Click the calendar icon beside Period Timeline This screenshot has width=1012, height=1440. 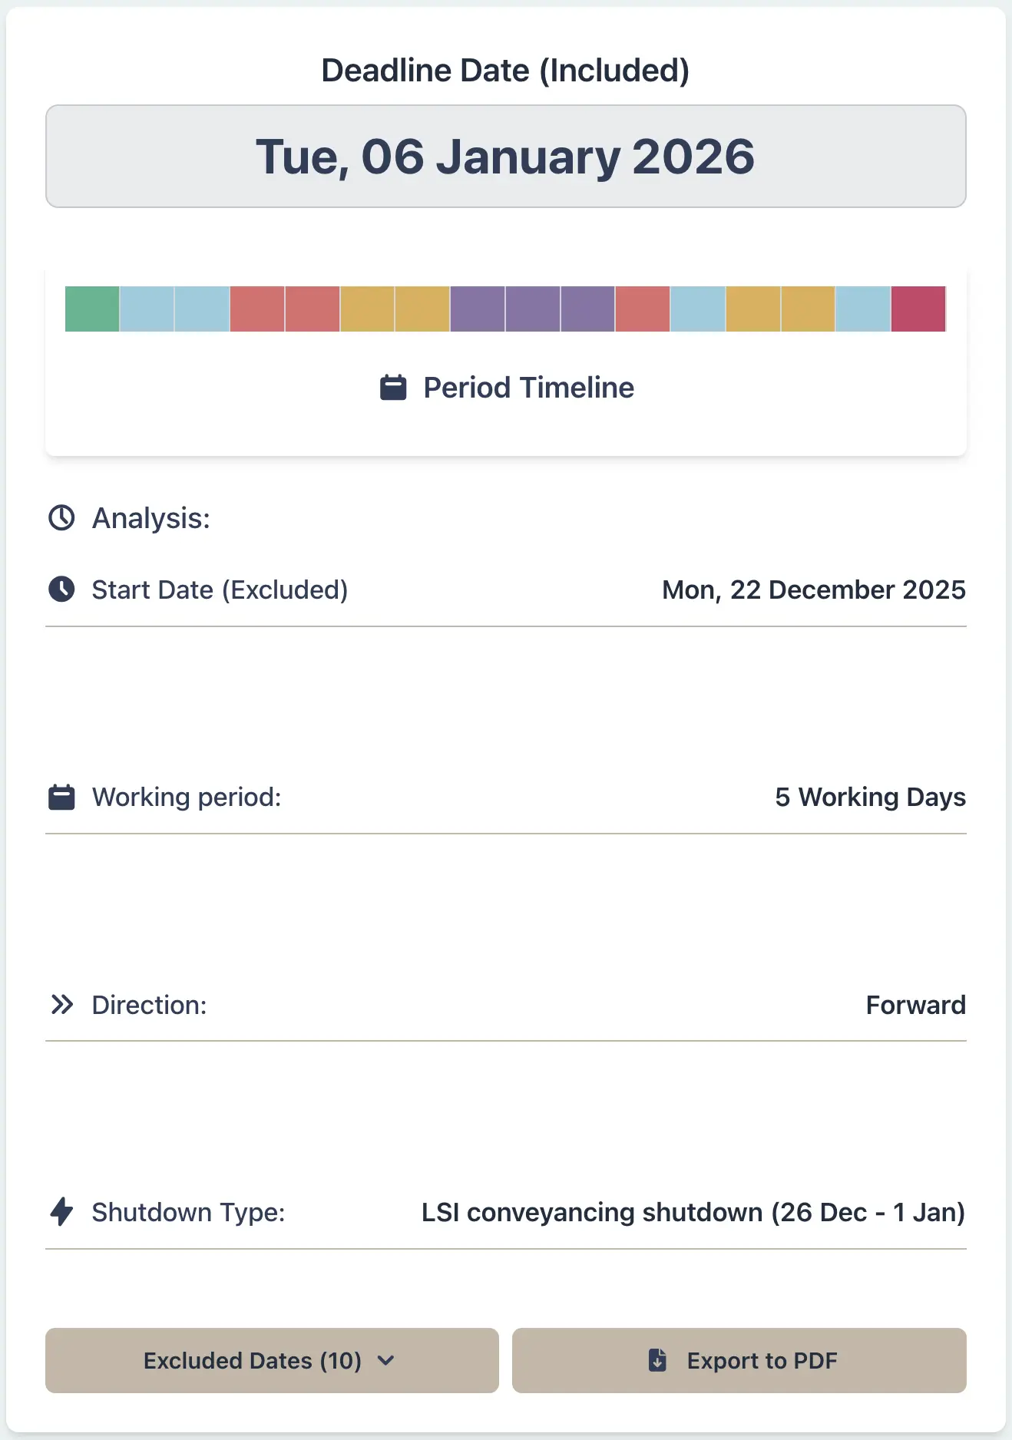point(393,388)
